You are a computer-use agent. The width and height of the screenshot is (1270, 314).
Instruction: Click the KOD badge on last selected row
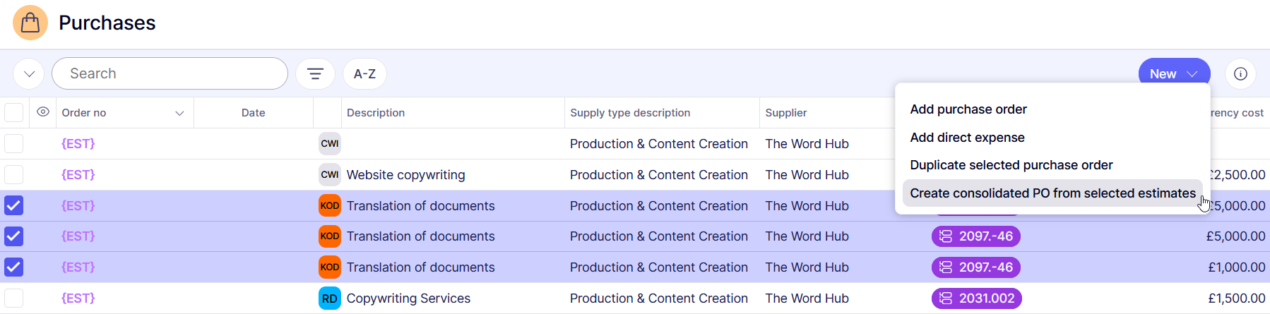(x=329, y=267)
